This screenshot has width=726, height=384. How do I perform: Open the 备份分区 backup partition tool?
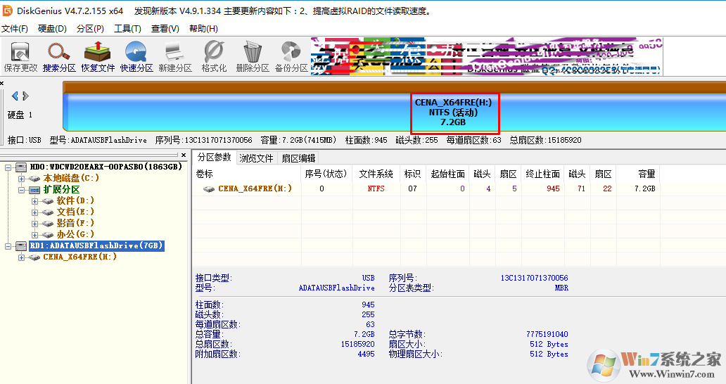coord(291,57)
